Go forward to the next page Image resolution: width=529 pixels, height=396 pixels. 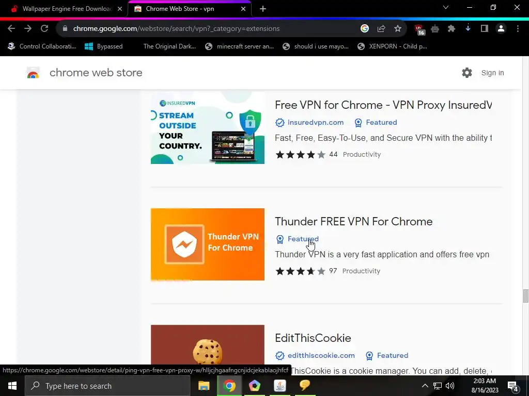tap(28, 29)
